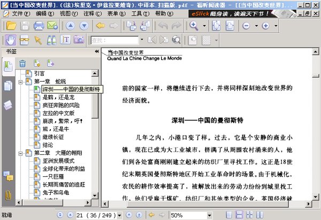This screenshot has height=220, width=321.
Task: Select the arrow selection tool
Action: click(38, 40)
